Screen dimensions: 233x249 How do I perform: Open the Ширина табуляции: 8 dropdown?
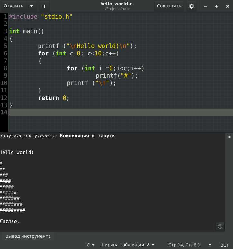coord(127,245)
